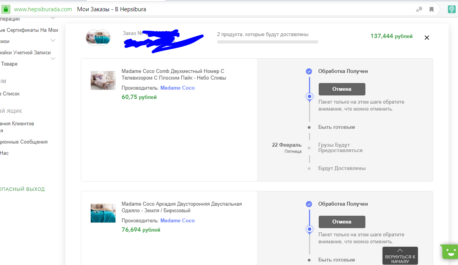The width and height of the screenshot is (458, 265).
Task: Open 'Сертификаты На Мои' sidebar item
Action: [29, 30]
